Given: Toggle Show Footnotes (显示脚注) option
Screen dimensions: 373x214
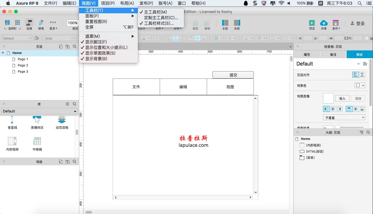Looking at the screenshot, I should point(96,42).
